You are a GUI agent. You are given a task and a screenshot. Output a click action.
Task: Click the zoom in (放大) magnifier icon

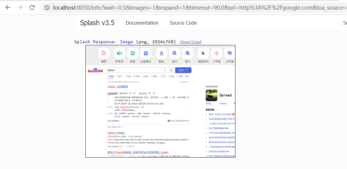click(175, 53)
